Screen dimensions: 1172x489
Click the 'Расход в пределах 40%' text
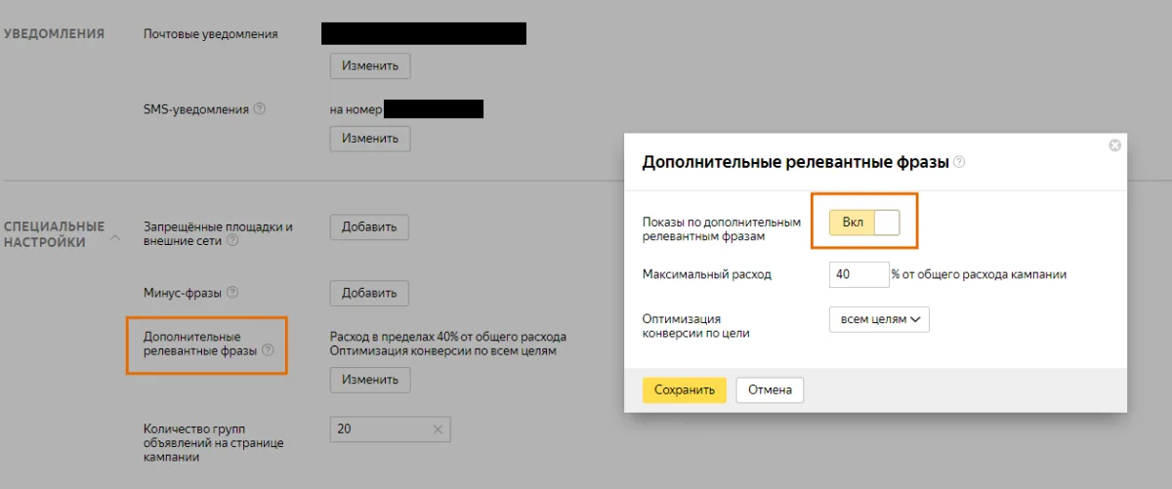pyautogui.click(x=448, y=336)
